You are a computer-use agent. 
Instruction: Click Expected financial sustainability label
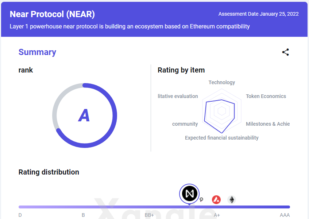coord(222,138)
